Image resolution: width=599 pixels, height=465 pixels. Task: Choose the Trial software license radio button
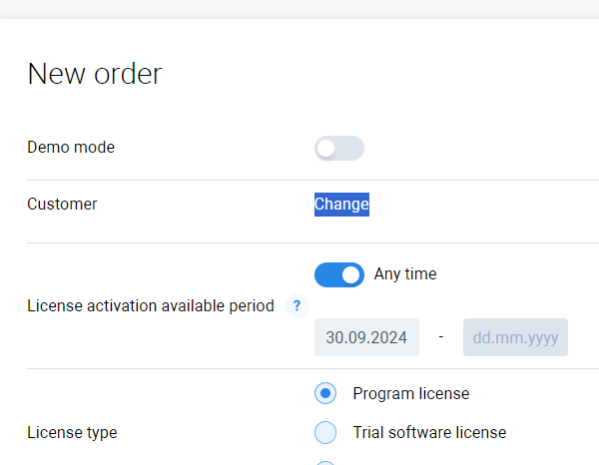[x=325, y=432]
